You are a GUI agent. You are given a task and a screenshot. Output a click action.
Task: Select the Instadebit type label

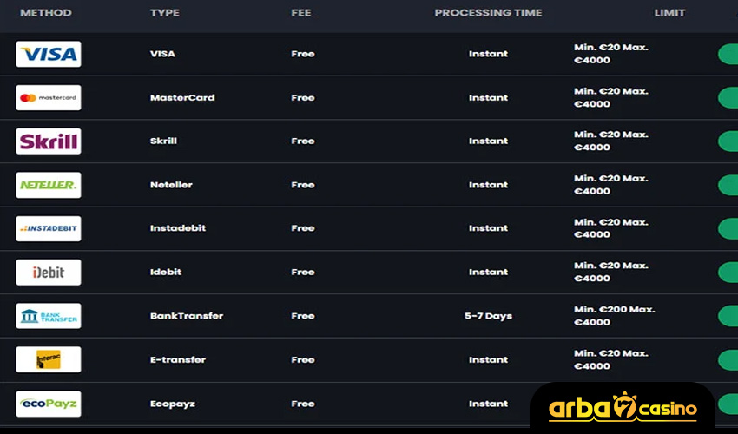[x=178, y=228]
